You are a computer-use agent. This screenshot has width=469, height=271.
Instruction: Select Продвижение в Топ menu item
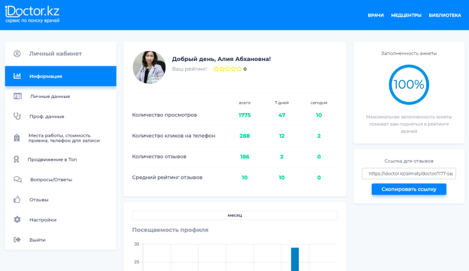(61, 160)
